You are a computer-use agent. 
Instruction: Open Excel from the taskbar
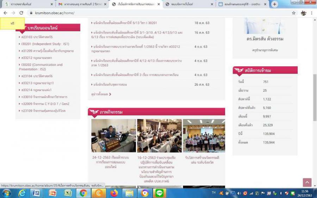pos(68,193)
